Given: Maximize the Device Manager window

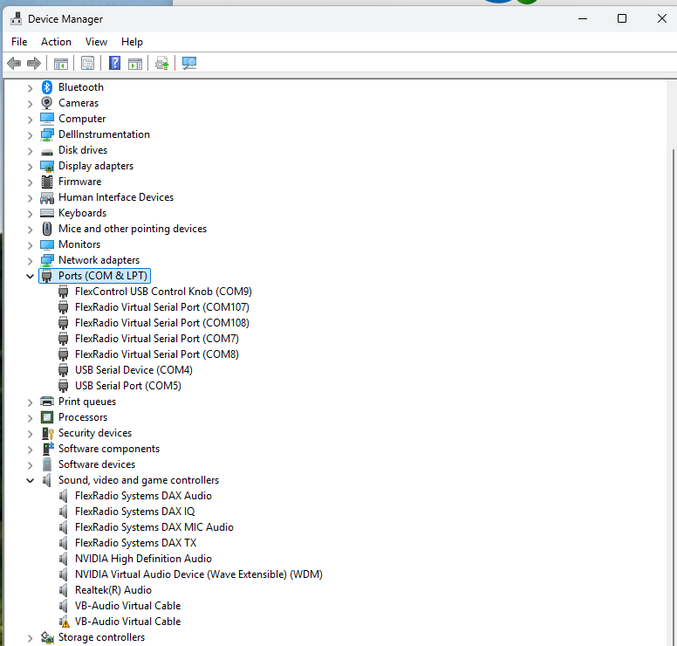Looking at the screenshot, I should point(622,18).
